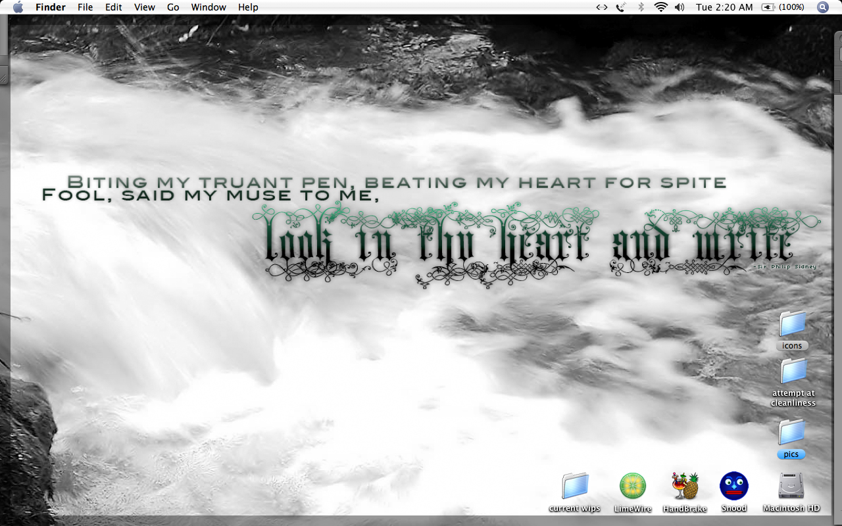
Task: Click the phone modem status icon
Action: click(621, 7)
